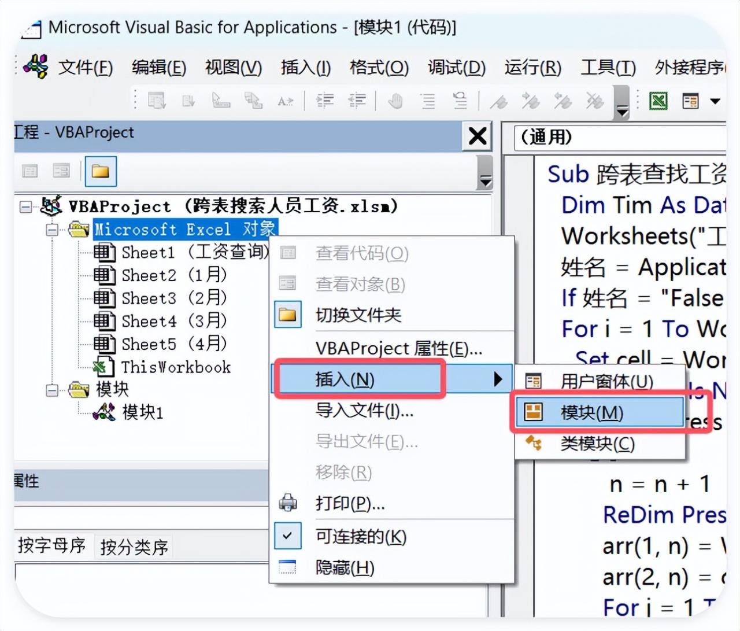Image resolution: width=740 pixels, height=631 pixels.
Task: Click the 'Dim Tim As Dat' code line
Action: pyautogui.click(x=643, y=205)
